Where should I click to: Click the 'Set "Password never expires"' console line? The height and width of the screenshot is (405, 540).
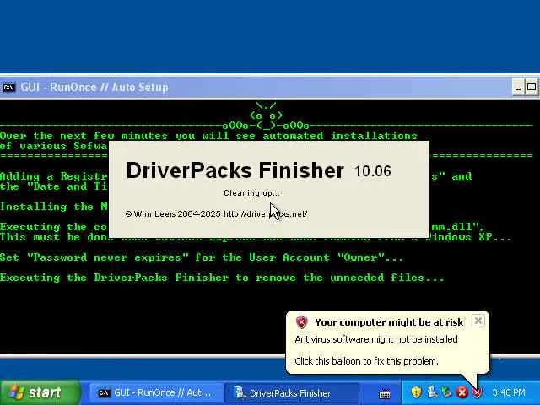click(x=202, y=257)
